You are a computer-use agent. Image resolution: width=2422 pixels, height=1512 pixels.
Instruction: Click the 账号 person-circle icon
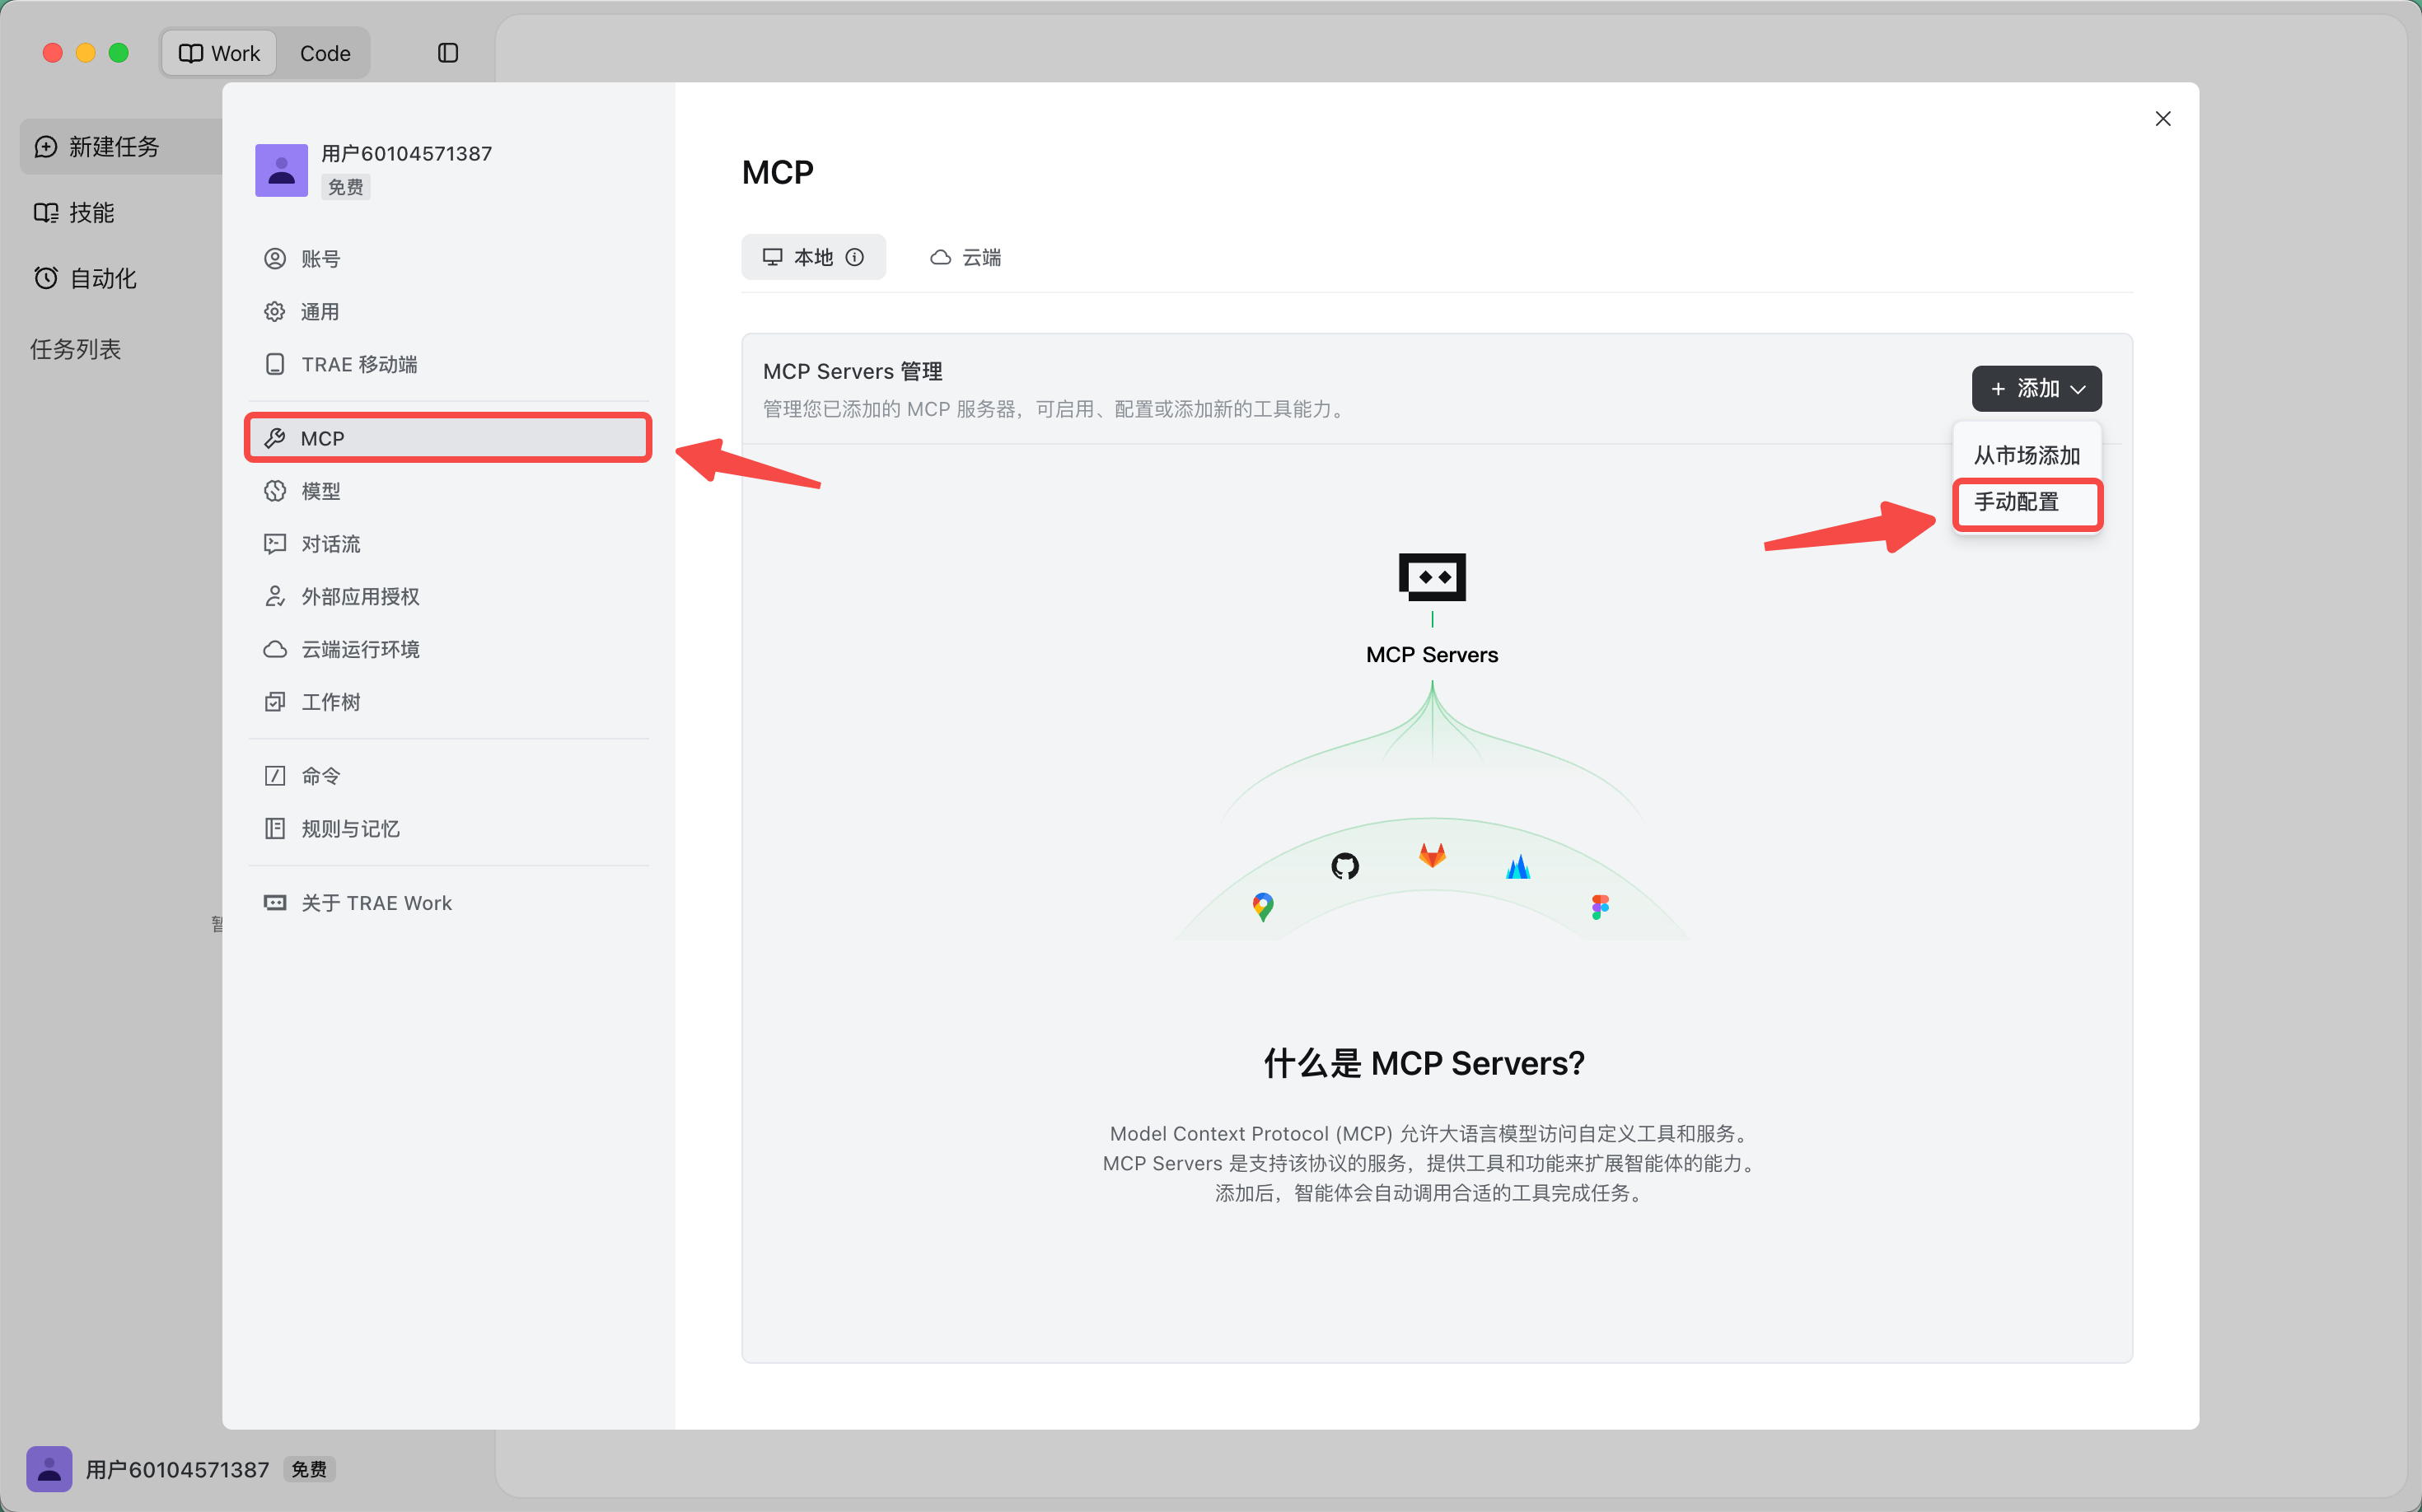click(x=275, y=259)
